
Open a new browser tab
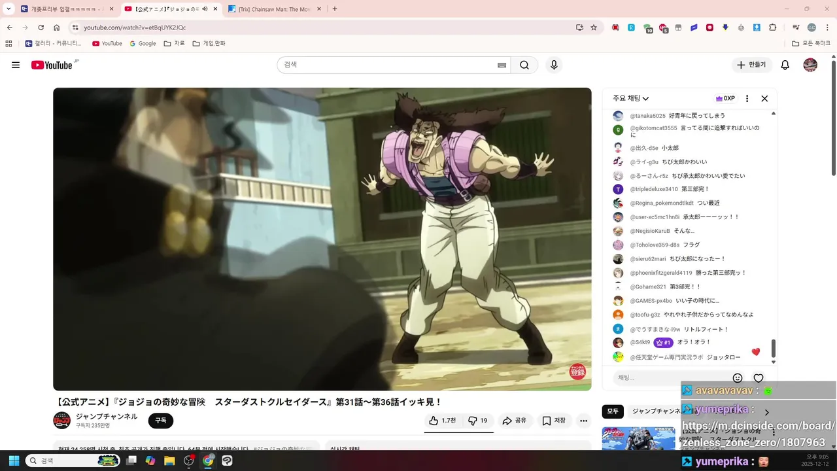[335, 9]
